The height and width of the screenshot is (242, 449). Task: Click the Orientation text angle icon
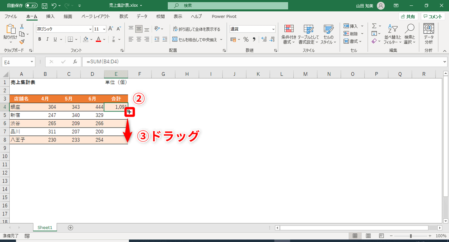tap(157, 29)
